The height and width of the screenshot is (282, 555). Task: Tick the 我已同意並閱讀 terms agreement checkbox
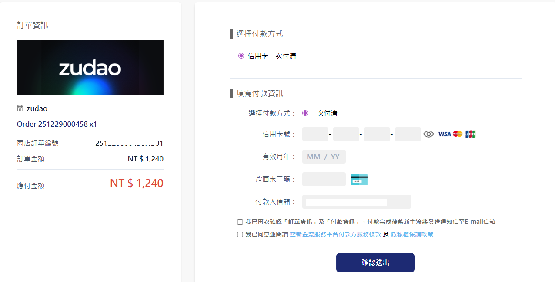click(240, 235)
